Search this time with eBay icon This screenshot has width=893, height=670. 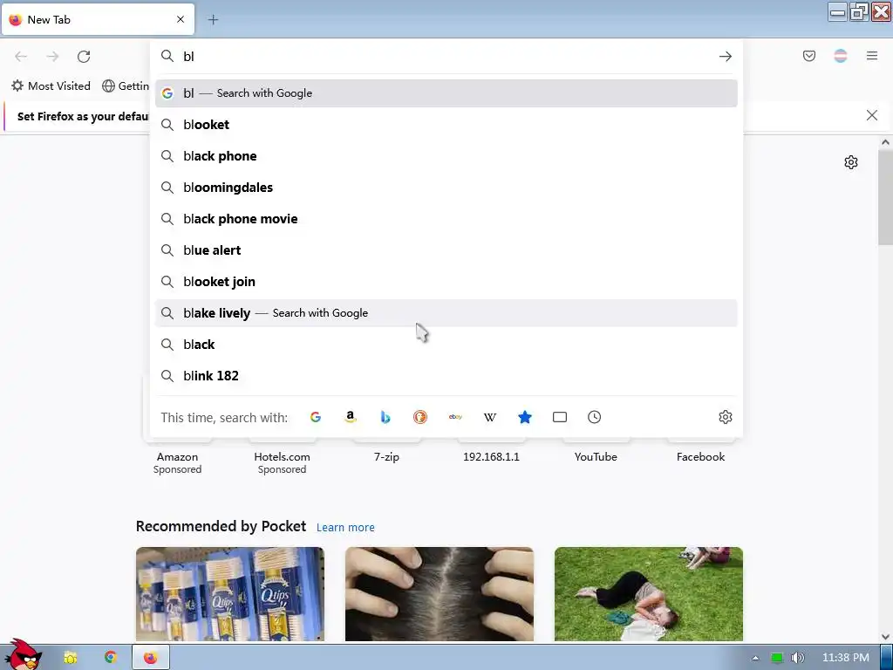(455, 417)
